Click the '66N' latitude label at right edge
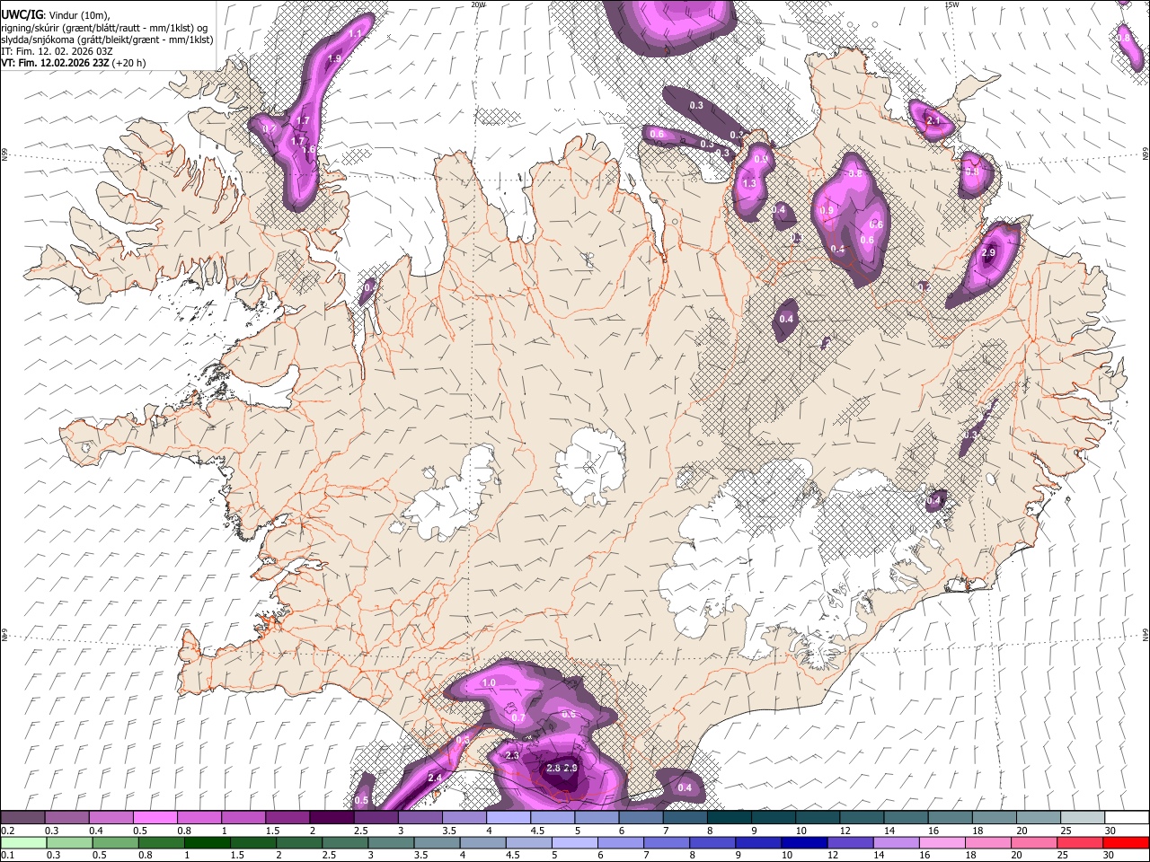This screenshot has height=862, width=1150. [x=1145, y=154]
